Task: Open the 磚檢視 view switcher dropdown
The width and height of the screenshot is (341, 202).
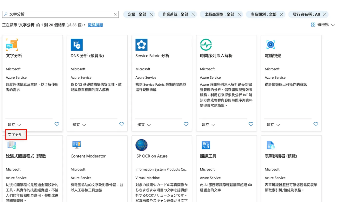Action: [323, 25]
